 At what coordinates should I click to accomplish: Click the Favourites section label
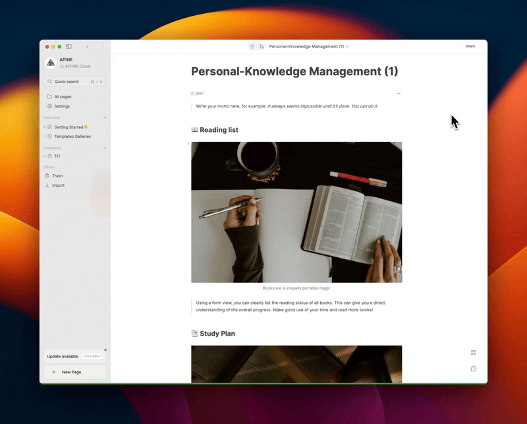(51, 117)
